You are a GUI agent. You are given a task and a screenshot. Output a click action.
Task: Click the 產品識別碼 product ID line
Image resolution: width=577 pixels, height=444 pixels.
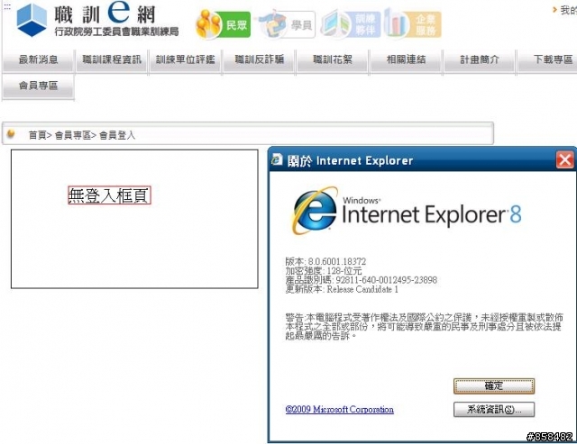(361, 280)
